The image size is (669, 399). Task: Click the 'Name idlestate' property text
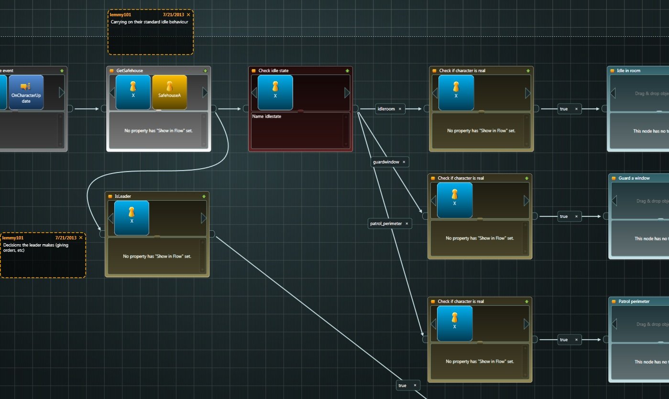click(x=266, y=117)
